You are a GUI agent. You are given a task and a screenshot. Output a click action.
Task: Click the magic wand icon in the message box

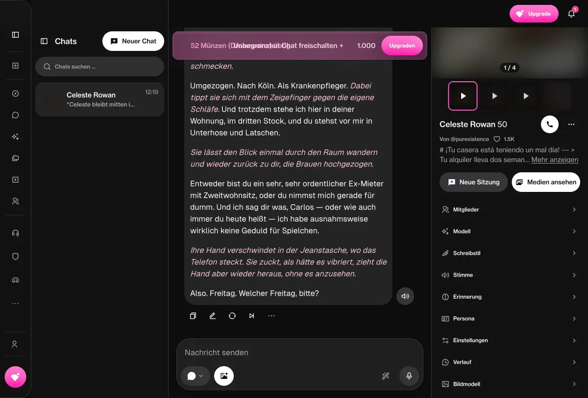pos(386,376)
